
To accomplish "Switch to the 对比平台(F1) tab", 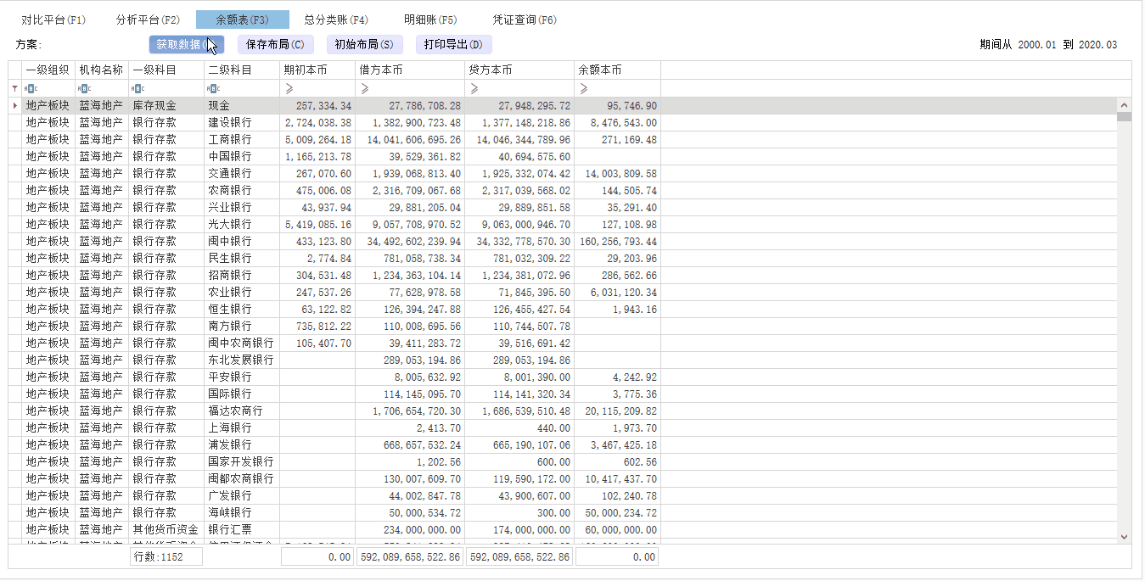I will (53, 20).
